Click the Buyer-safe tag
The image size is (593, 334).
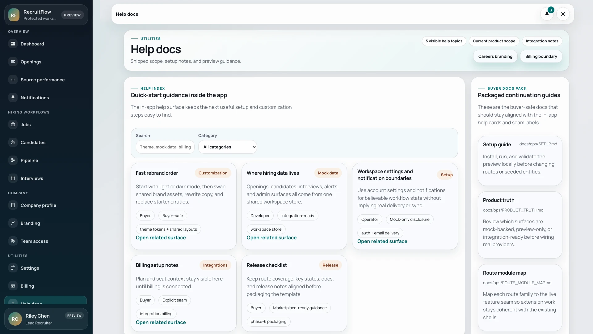click(x=173, y=216)
